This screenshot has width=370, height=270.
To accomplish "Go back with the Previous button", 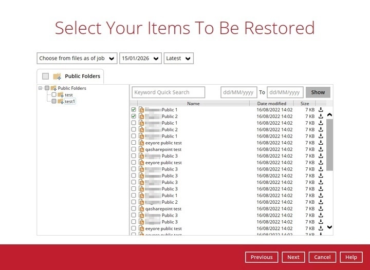I will tap(262, 257).
